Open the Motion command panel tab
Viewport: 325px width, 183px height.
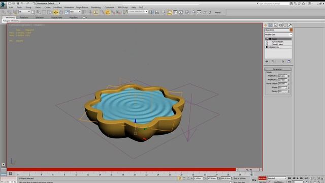tap(280, 25)
